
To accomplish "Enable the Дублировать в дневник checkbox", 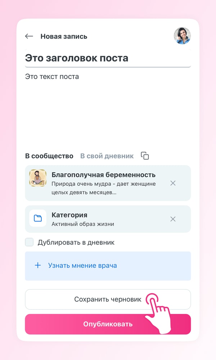I will 29,242.
